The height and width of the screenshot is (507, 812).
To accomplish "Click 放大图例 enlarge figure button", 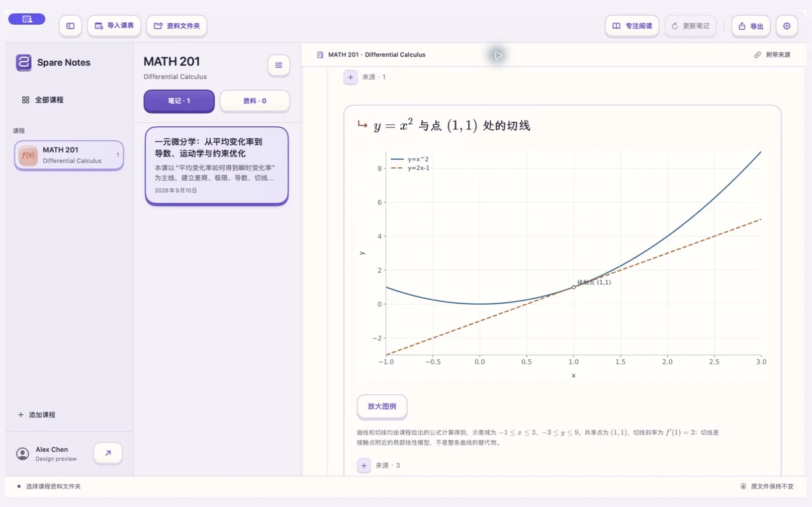I will [382, 406].
